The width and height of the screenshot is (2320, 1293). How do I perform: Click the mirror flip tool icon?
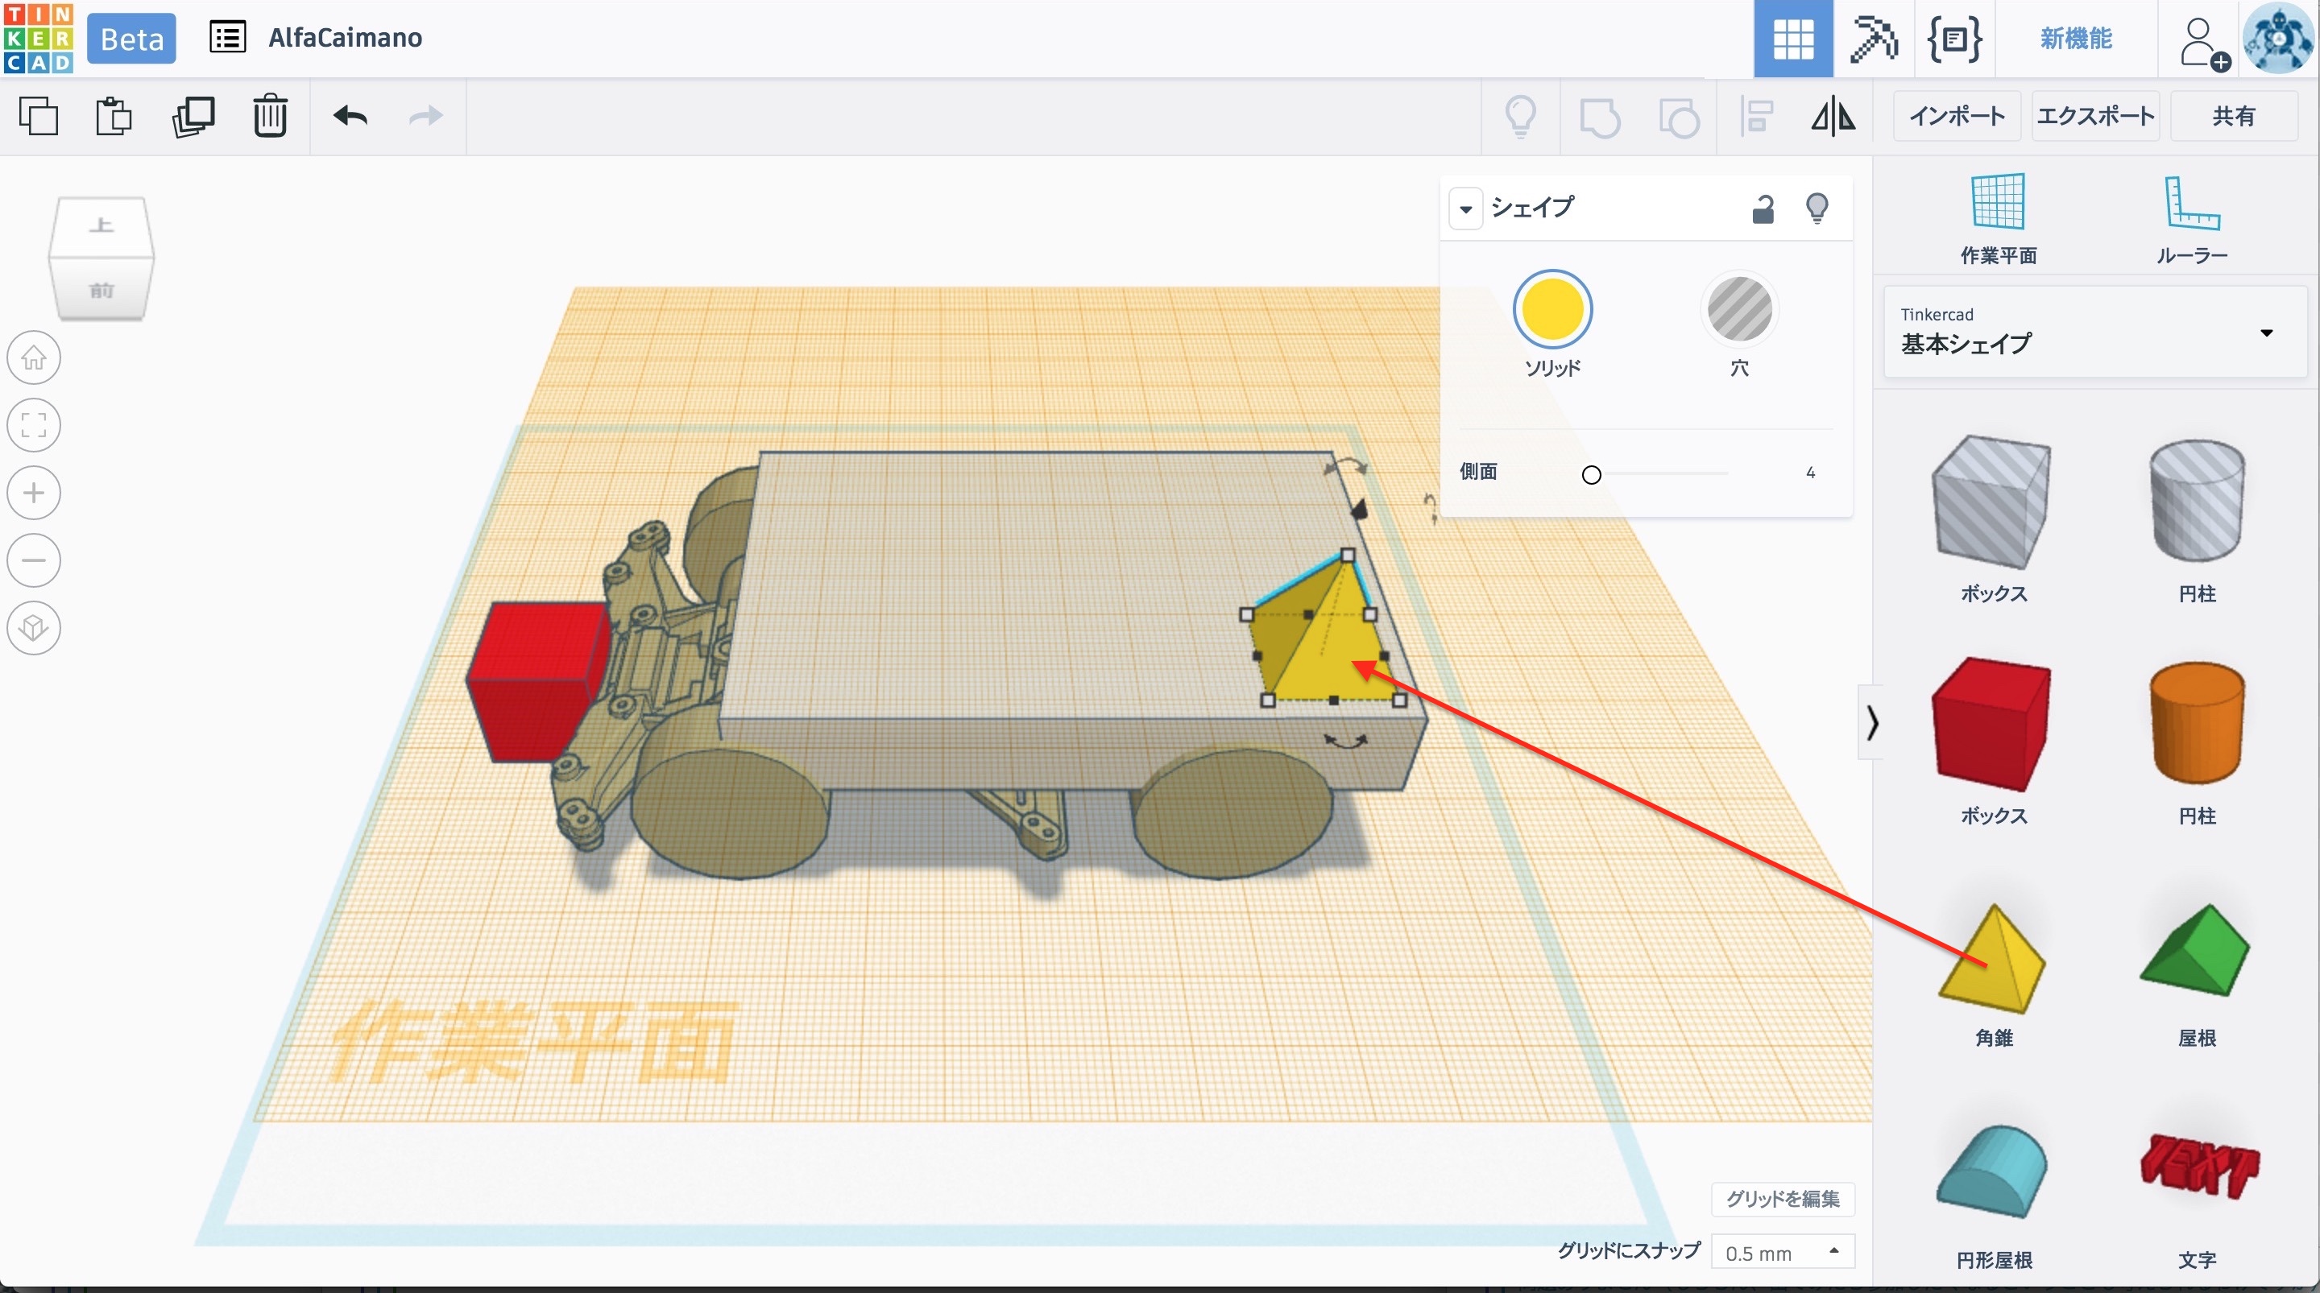pos(1833,116)
